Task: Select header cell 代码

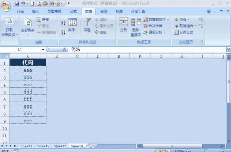Action: pos(28,62)
